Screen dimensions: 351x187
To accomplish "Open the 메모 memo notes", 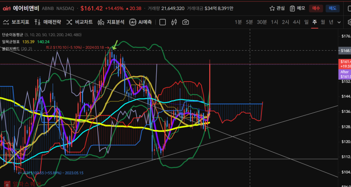I will [297, 9].
